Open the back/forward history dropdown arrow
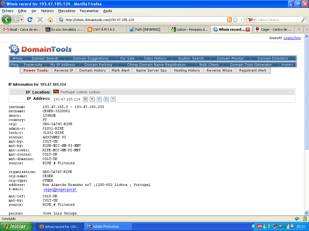309x231 pixels. (21, 20)
